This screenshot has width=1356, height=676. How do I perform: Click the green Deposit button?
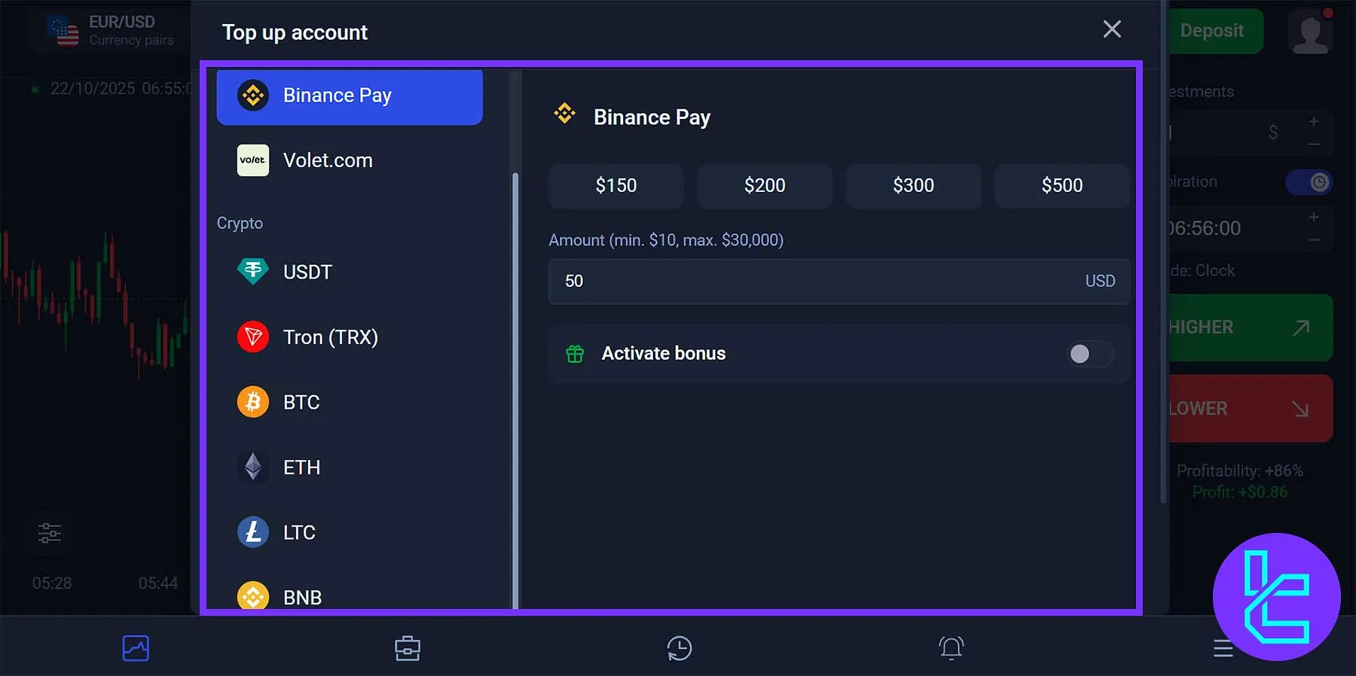pyautogui.click(x=1213, y=31)
